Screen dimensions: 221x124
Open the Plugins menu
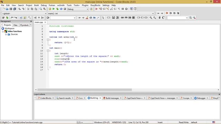point(85,6)
